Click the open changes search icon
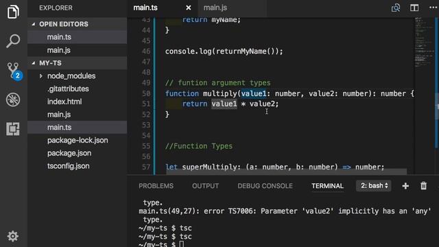The image size is (439, 247). click(x=396, y=8)
